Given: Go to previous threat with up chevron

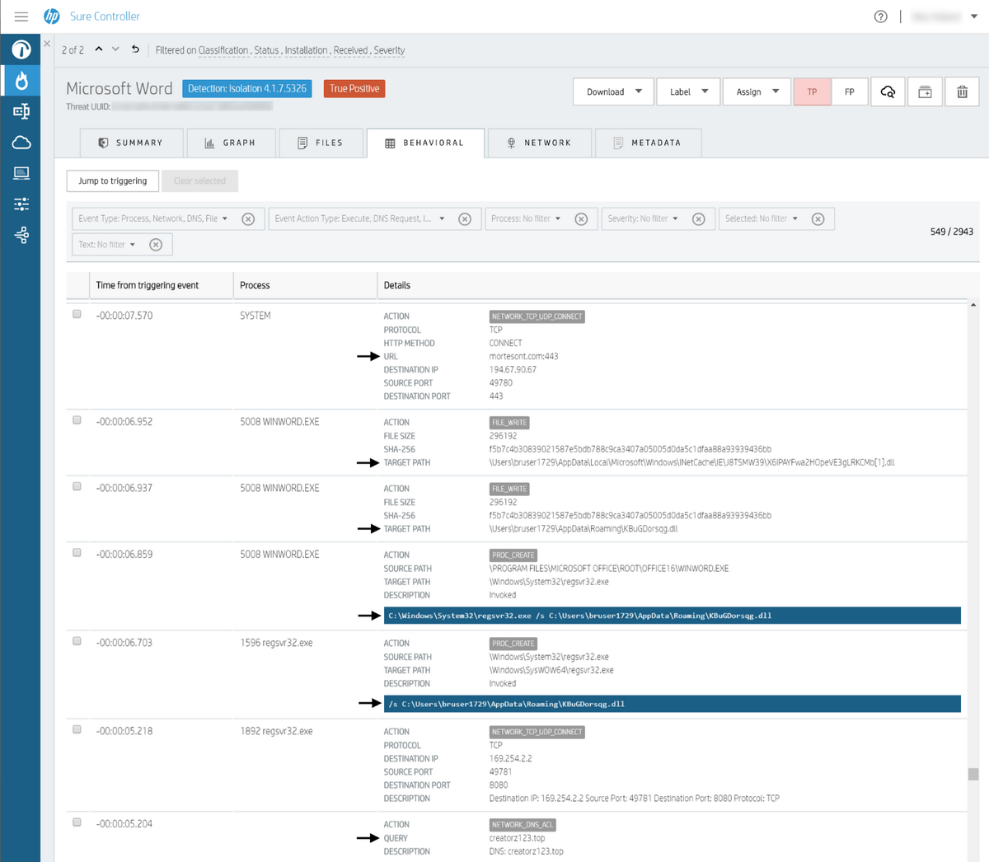Looking at the screenshot, I should click(99, 49).
